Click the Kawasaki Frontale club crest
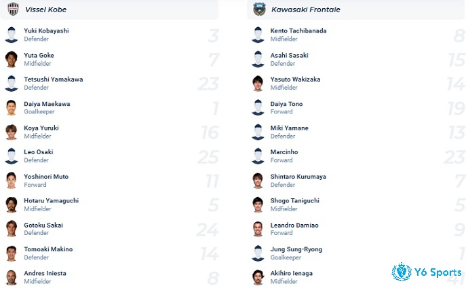Screen dimensions: 468x288 click(x=259, y=10)
